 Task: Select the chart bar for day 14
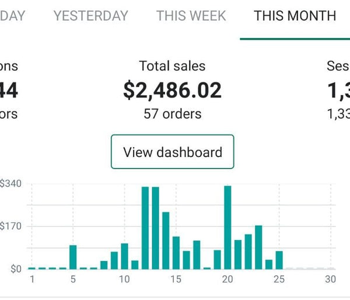click(166, 240)
